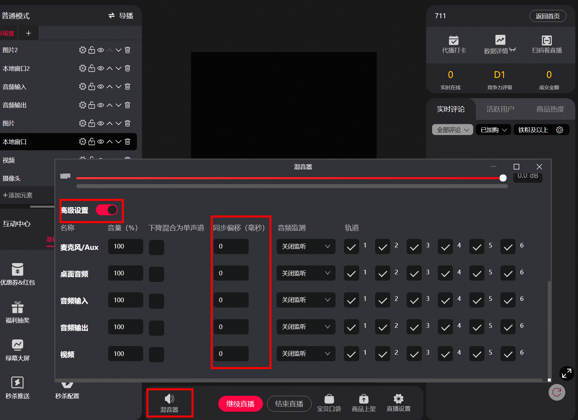
Task: Open 商品上架 upload icon
Action: tap(364, 398)
